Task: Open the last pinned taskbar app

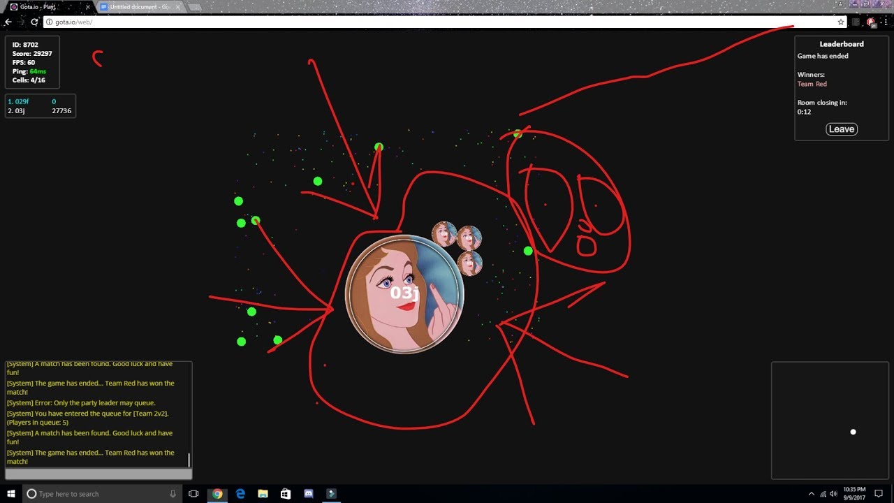Action: [331, 494]
